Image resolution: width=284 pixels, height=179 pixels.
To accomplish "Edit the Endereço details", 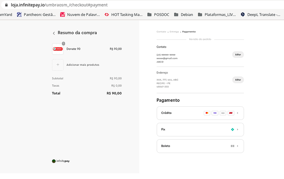I will 238,80.
